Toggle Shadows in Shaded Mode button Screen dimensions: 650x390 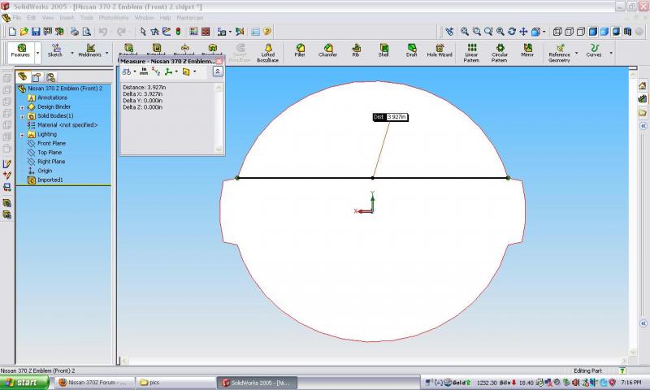pyautogui.click(x=616, y=32)
